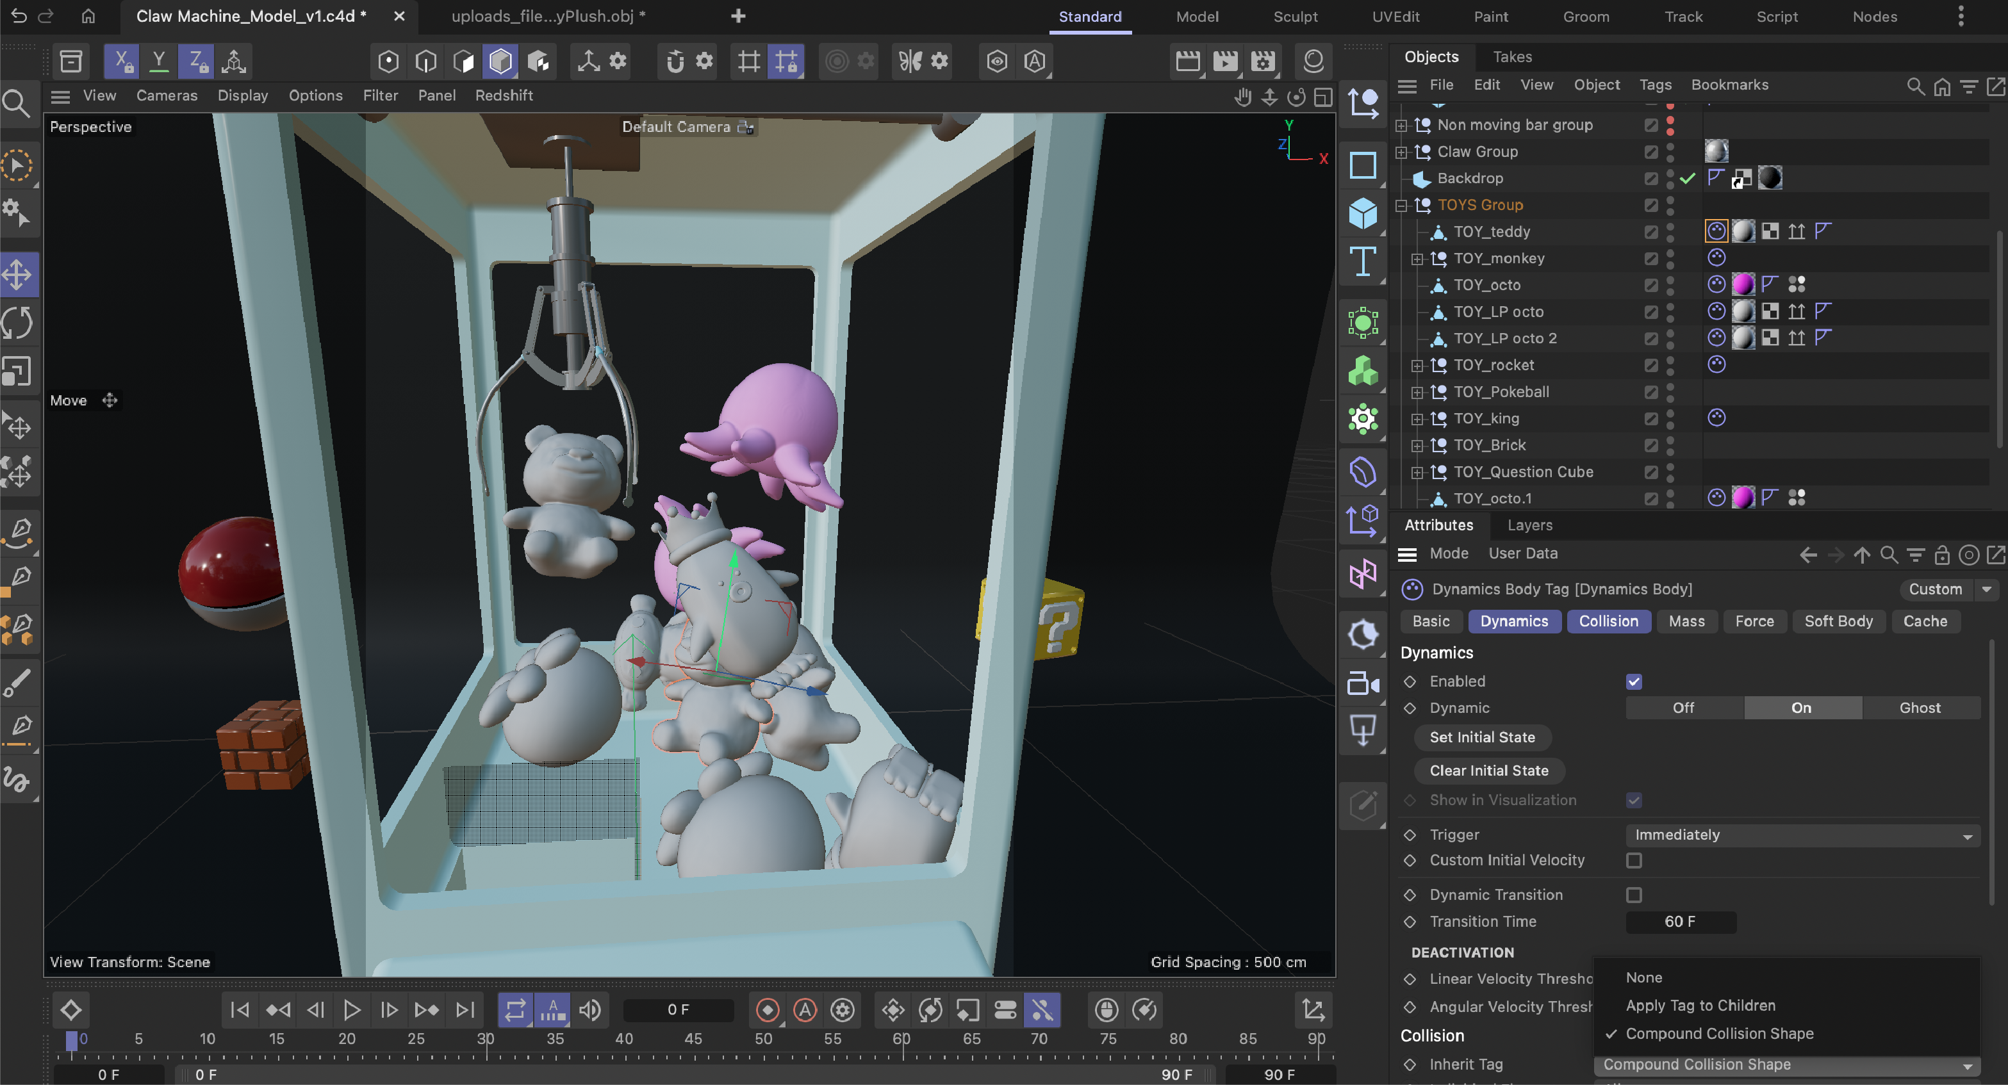The width and height of the screenshot is (2008, 1085).
Task: Enable Custom Initial Velocity checkbox
Action: (x=1634, y=861)
